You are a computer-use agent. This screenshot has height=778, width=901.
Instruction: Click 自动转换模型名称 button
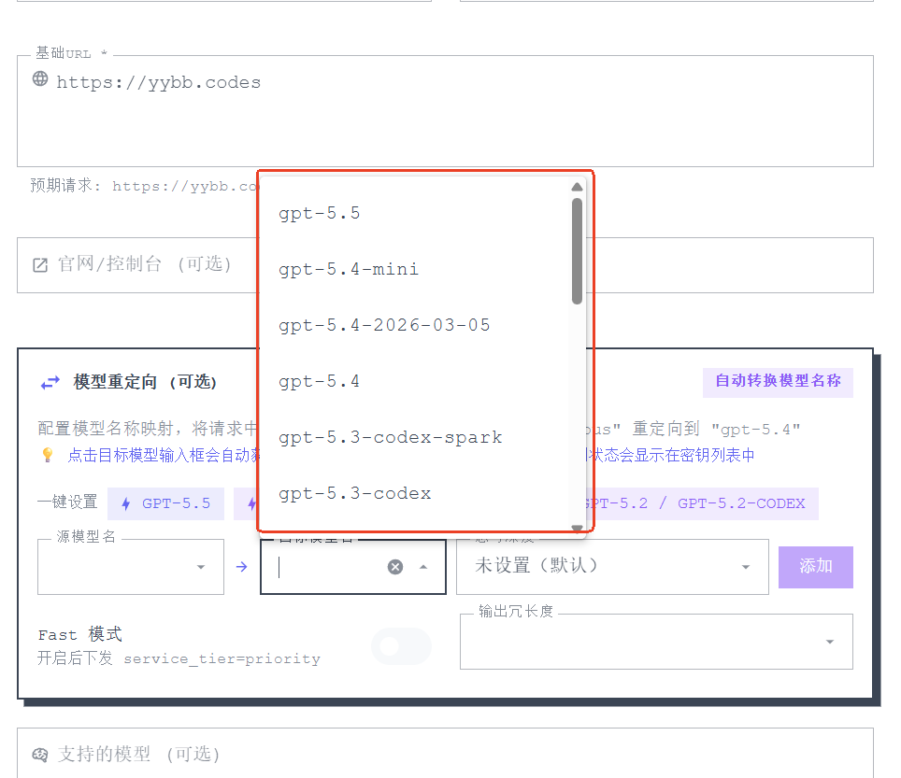778,382
